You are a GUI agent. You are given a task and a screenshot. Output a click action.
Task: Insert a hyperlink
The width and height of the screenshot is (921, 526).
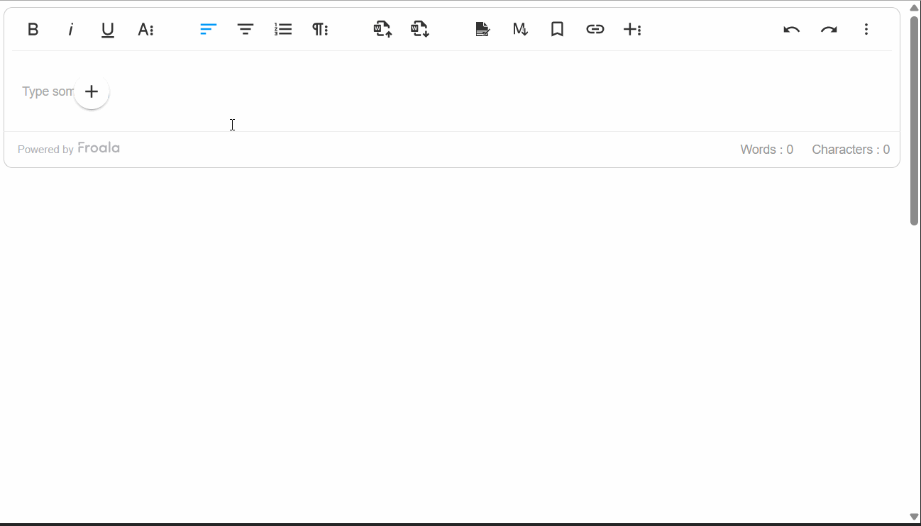[x=595, y=30]
